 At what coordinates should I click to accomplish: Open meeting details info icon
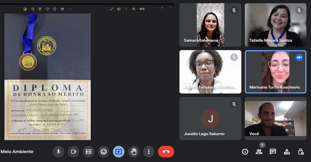245,152
